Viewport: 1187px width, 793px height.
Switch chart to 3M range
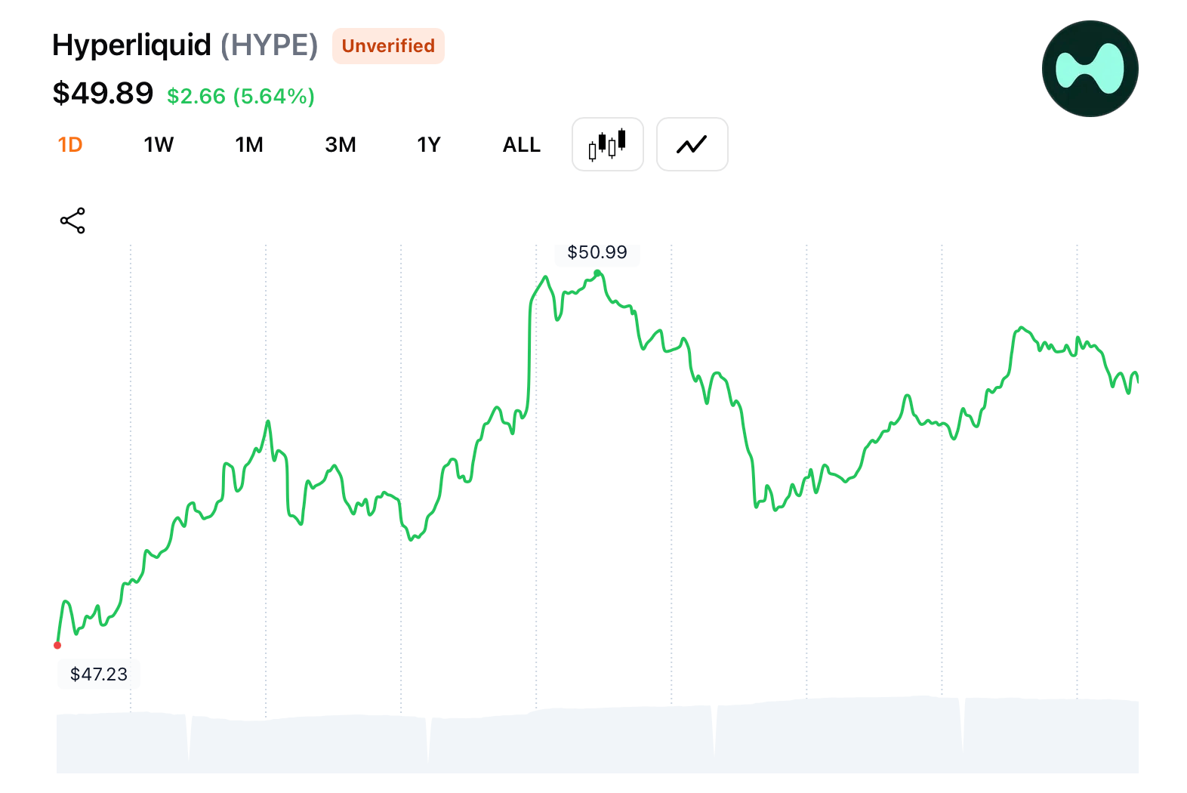(341, 144)
